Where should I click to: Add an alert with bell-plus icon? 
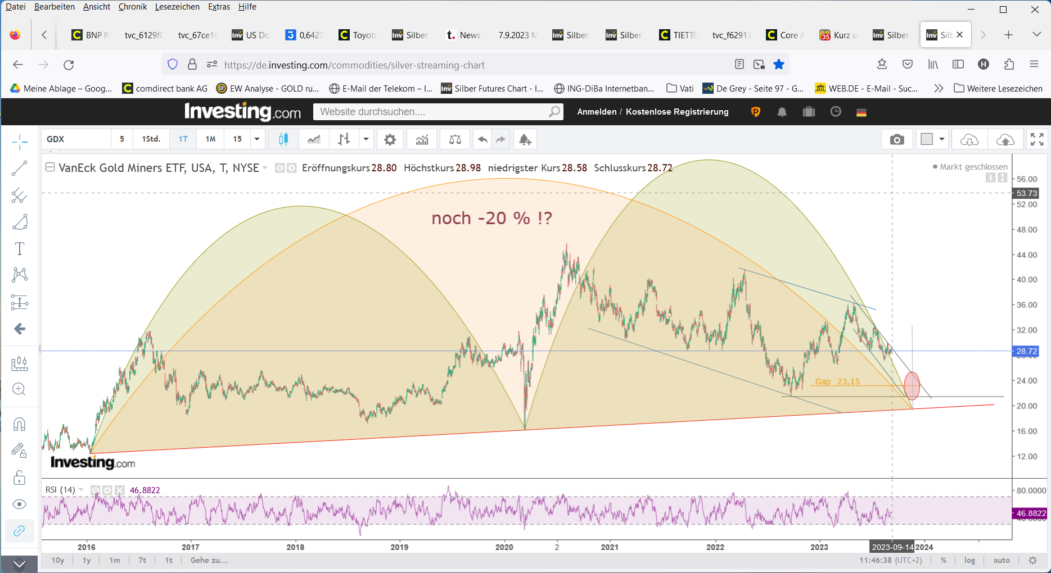pyautogui.click(x=525, y=139)
